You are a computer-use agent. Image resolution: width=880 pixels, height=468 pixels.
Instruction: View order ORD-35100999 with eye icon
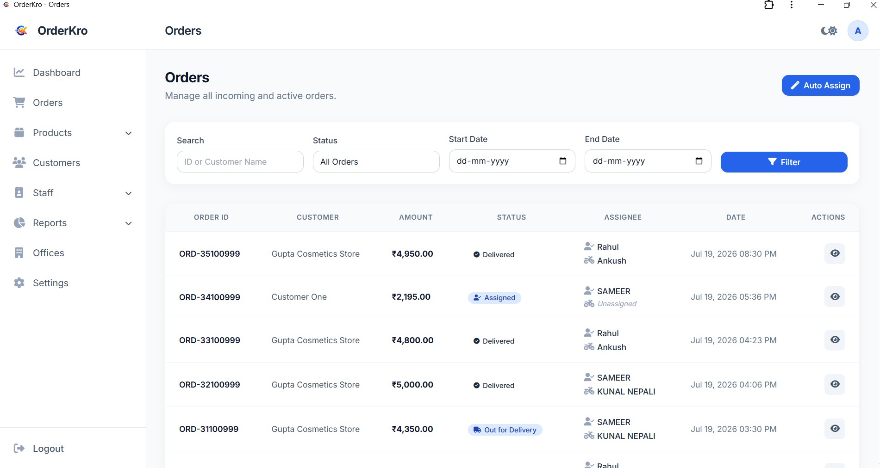click(x=835, y=253)
